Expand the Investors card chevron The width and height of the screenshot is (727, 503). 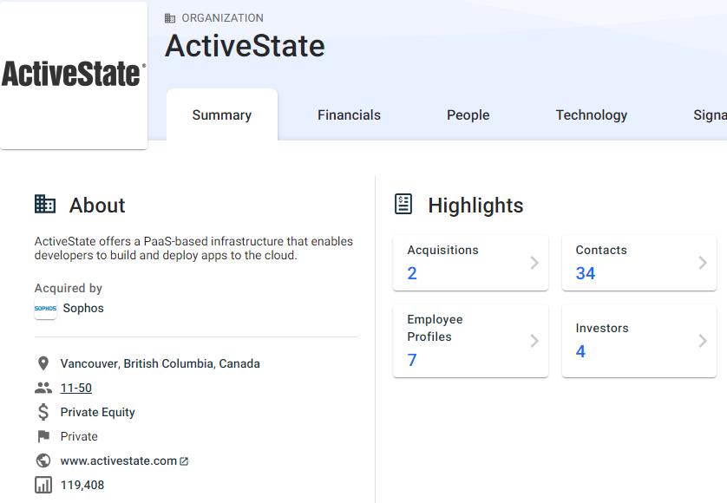(x=703, y=341)
